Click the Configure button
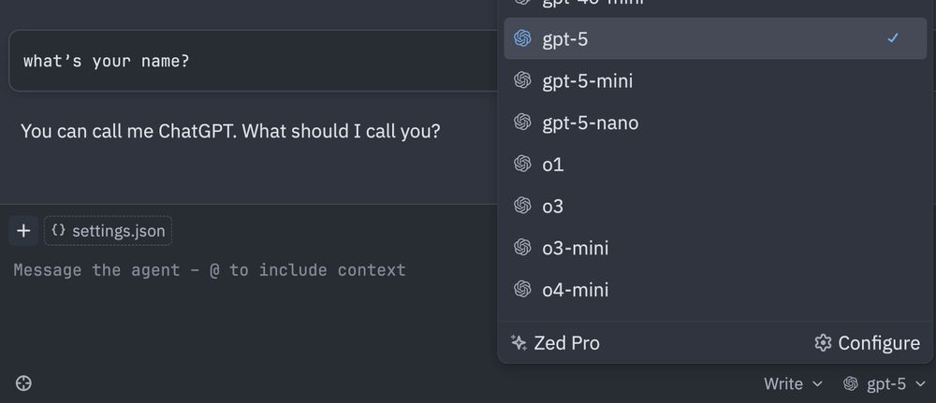 [x=867, y=343]
